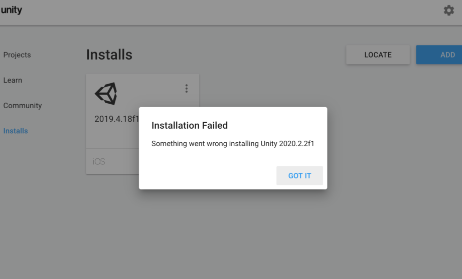Open the Learn section
This screenshot has width=462, height=279.
13,80
